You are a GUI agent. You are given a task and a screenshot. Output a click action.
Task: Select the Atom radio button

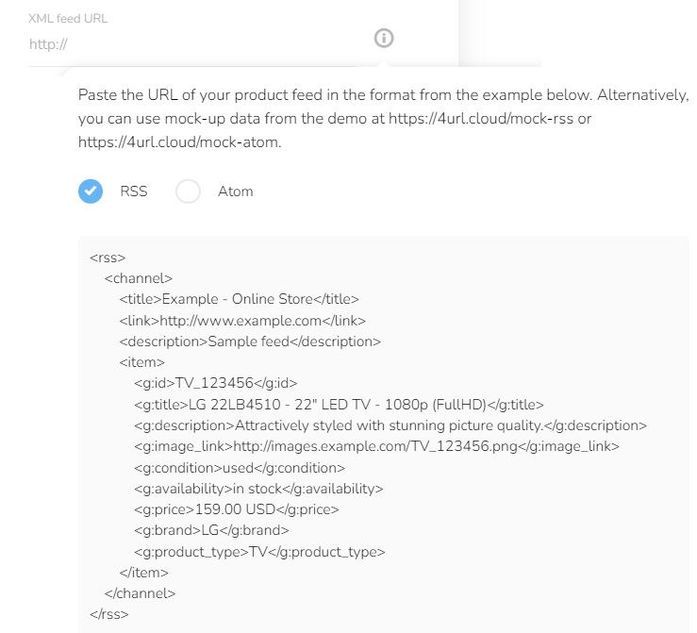coord(189,192)
